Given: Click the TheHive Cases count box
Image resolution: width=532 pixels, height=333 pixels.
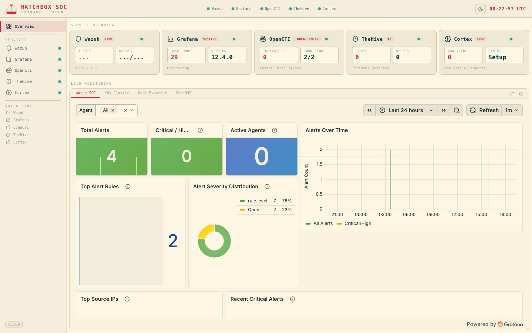Looking at the screenshot, I should [x=371, y=55].
